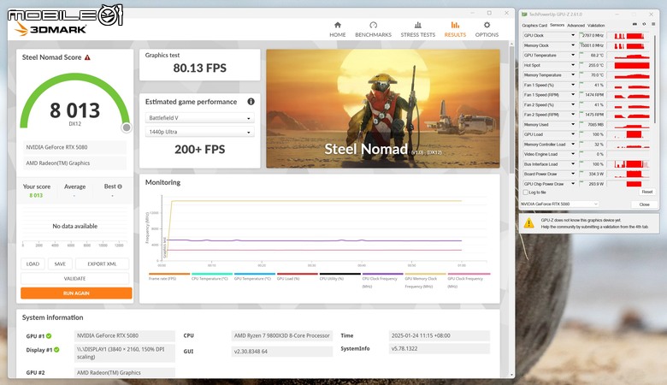Click the CPU Temperature legend swatch
Screen dimensions: 667x385
point(212,274)
